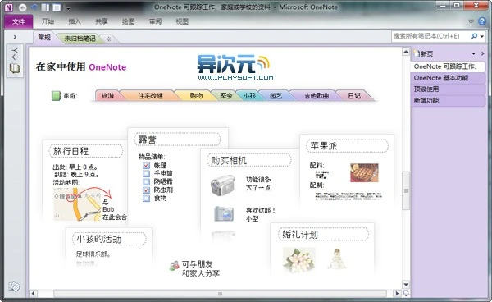The image size is (492, 302).
Task: Click the new page icon beside 新页
Action: (x=417, y=53)
